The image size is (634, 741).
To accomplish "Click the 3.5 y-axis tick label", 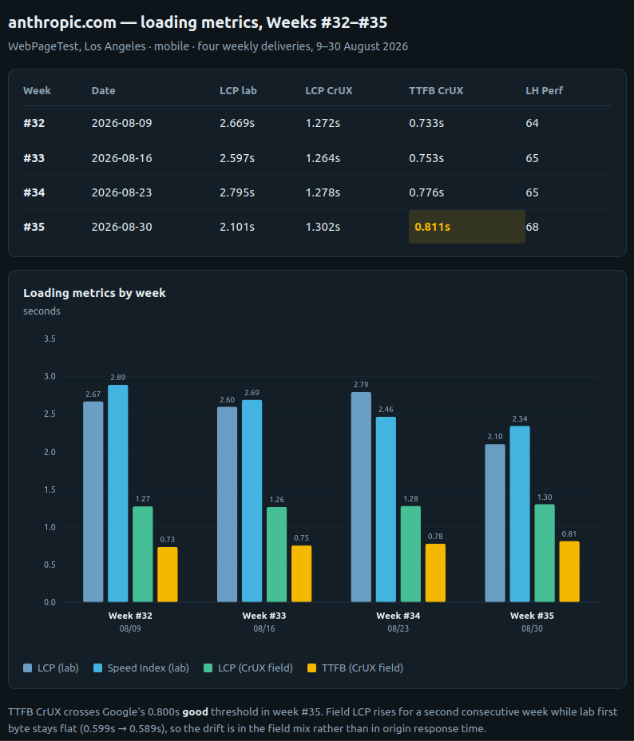I will 50,339.
